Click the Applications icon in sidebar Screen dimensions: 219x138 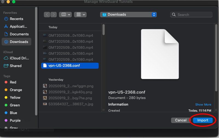pyautogui.click(x=6, y=27)
